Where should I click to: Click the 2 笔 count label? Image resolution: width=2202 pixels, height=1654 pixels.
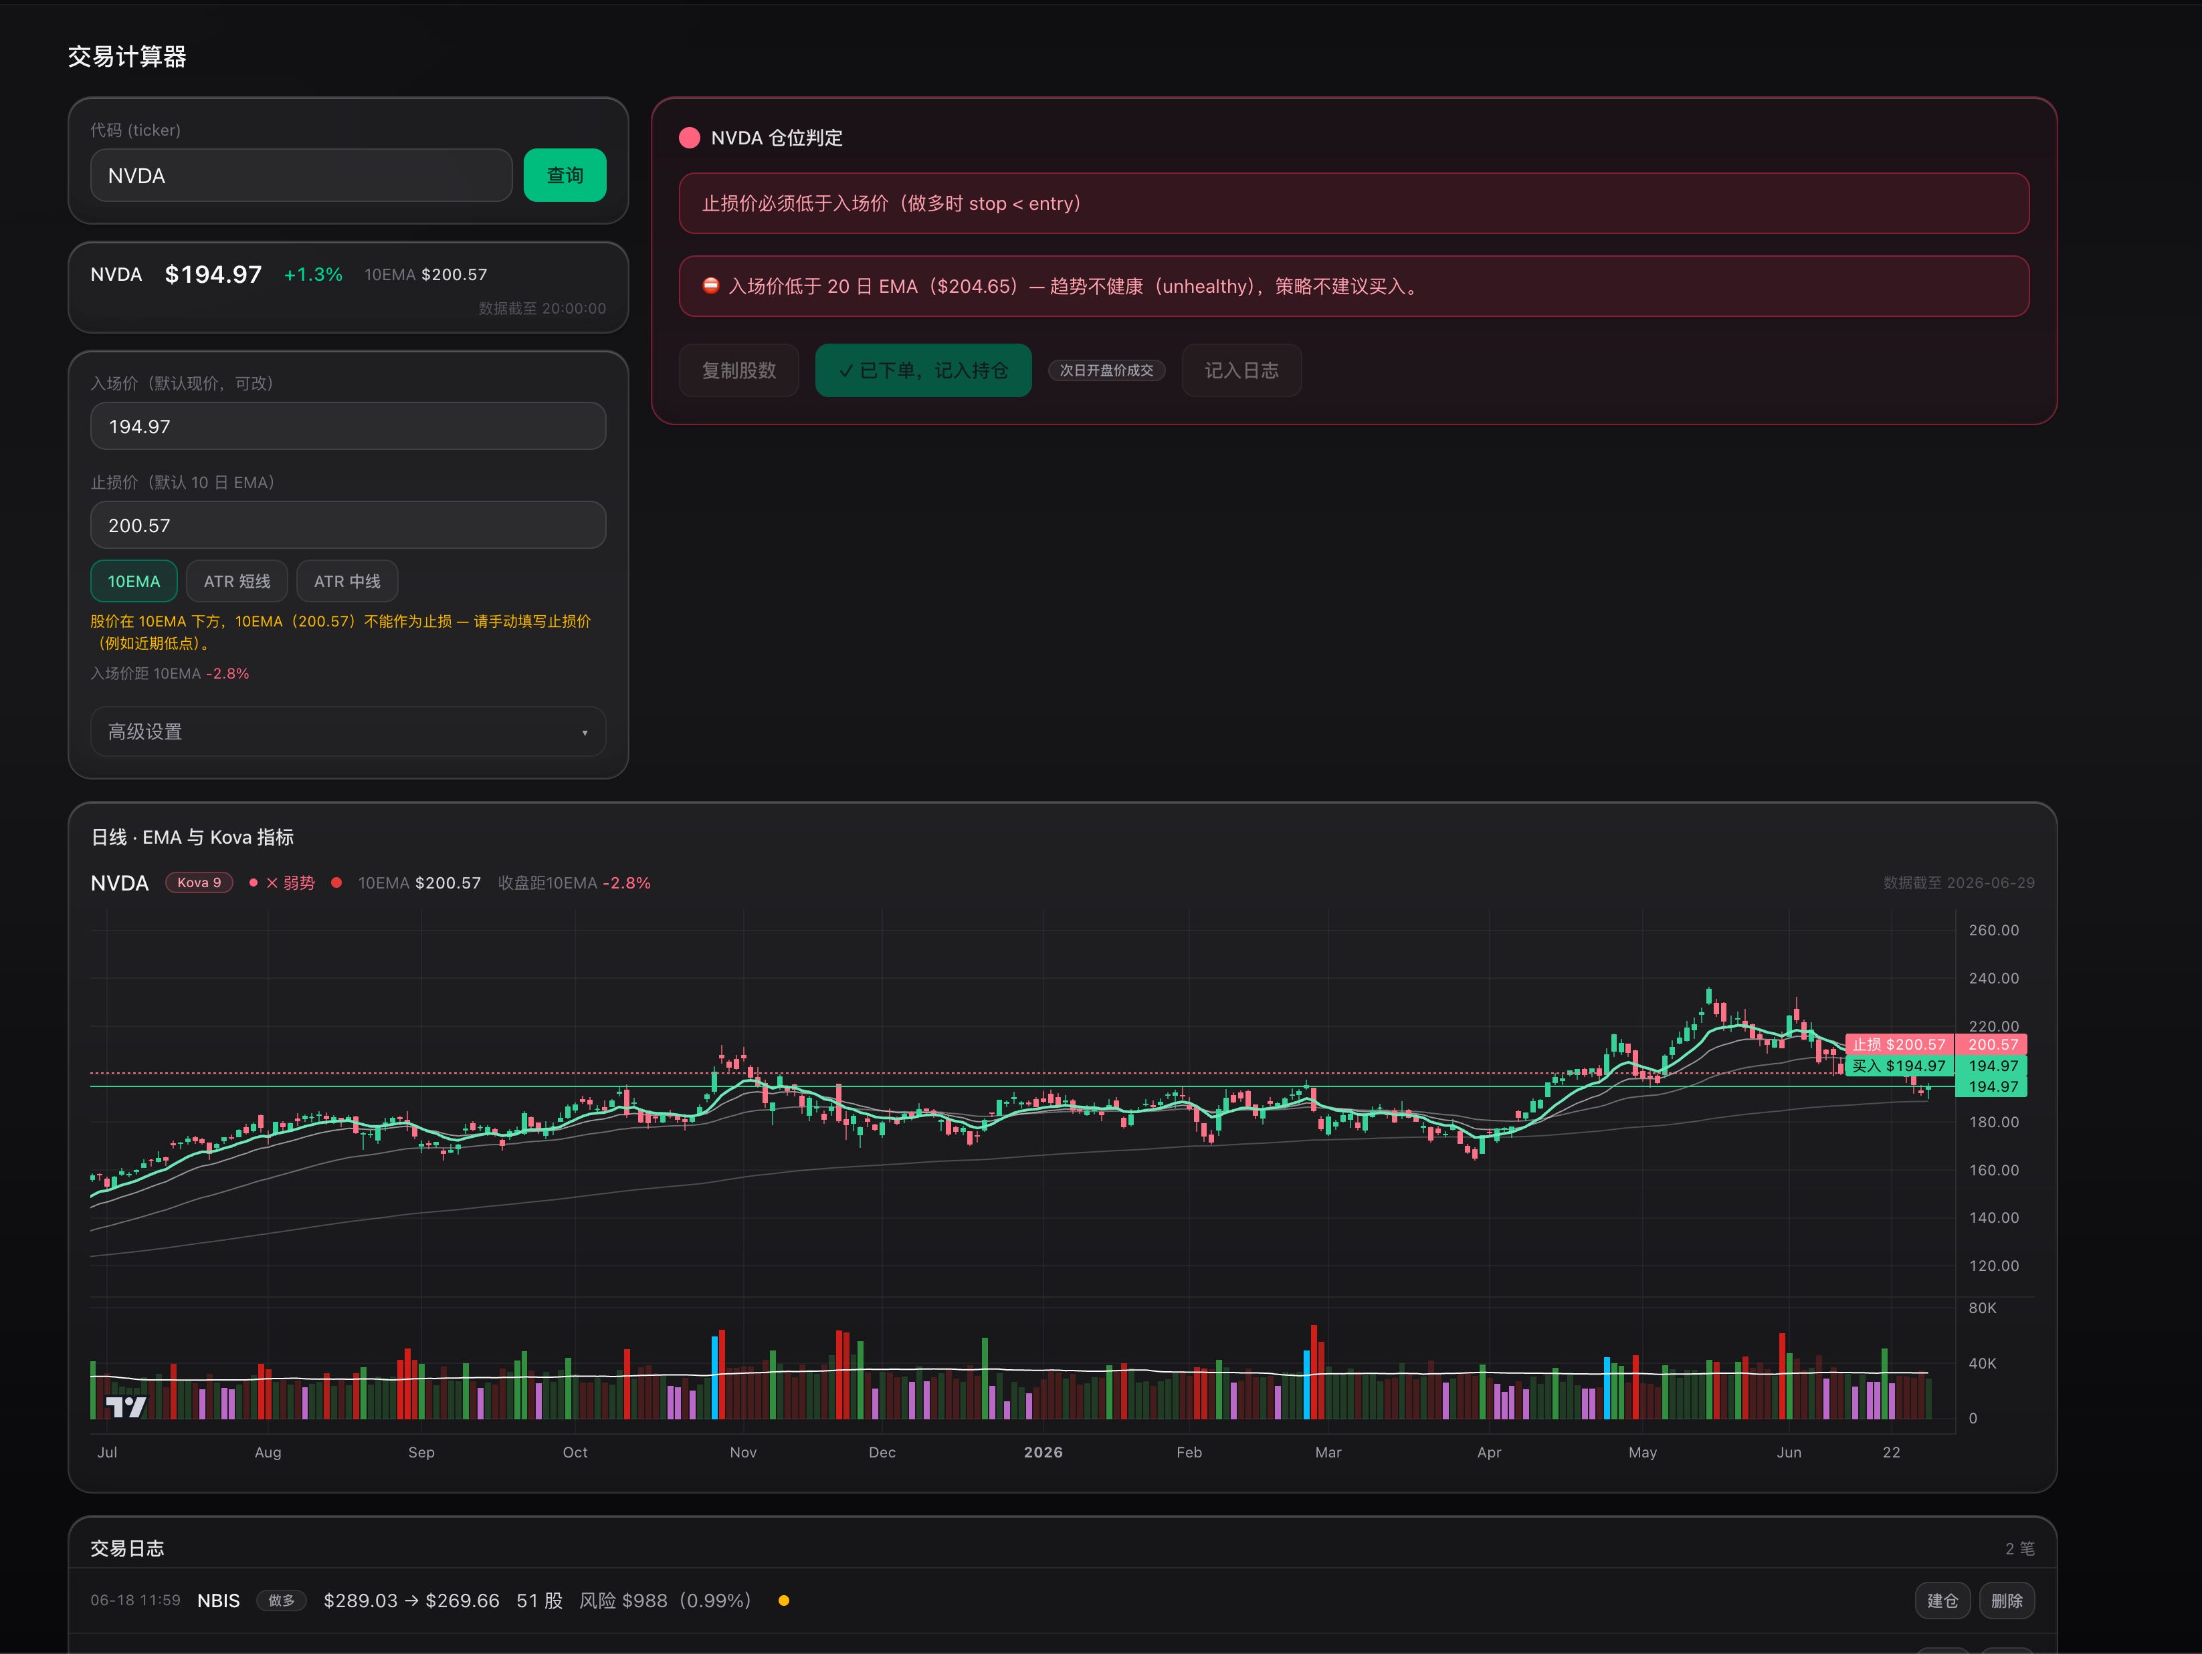[2020, 1548]
